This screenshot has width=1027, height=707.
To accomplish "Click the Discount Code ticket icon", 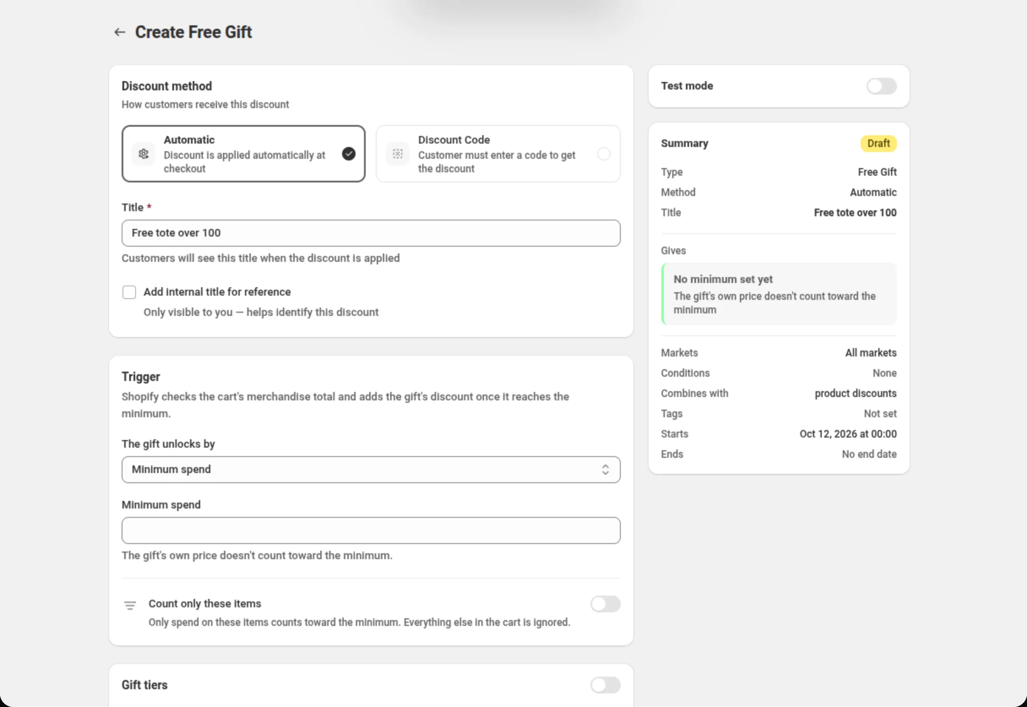I will tap(398, 154).
